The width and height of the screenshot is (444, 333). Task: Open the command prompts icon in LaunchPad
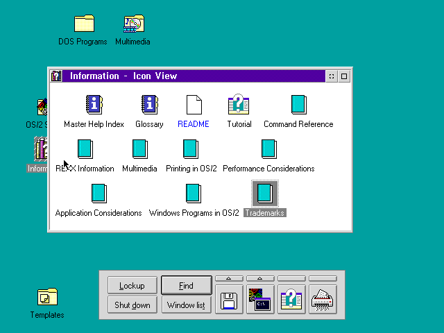pos(260,300)
